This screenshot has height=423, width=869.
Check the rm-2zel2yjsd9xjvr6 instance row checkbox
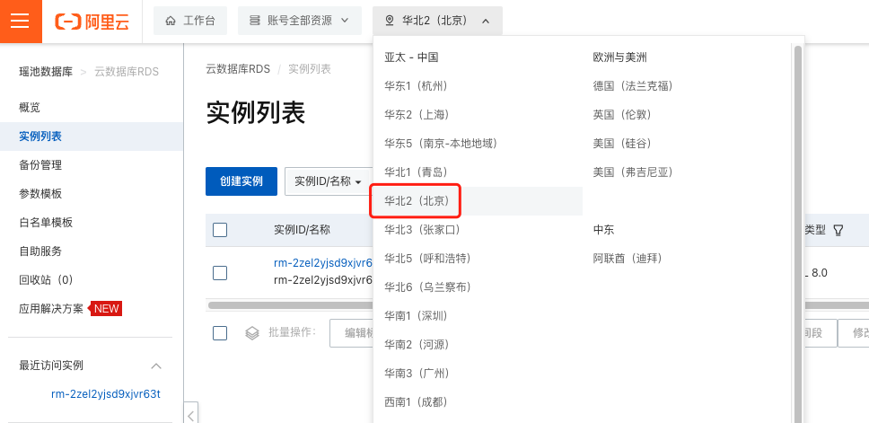[x=220, y=273]
